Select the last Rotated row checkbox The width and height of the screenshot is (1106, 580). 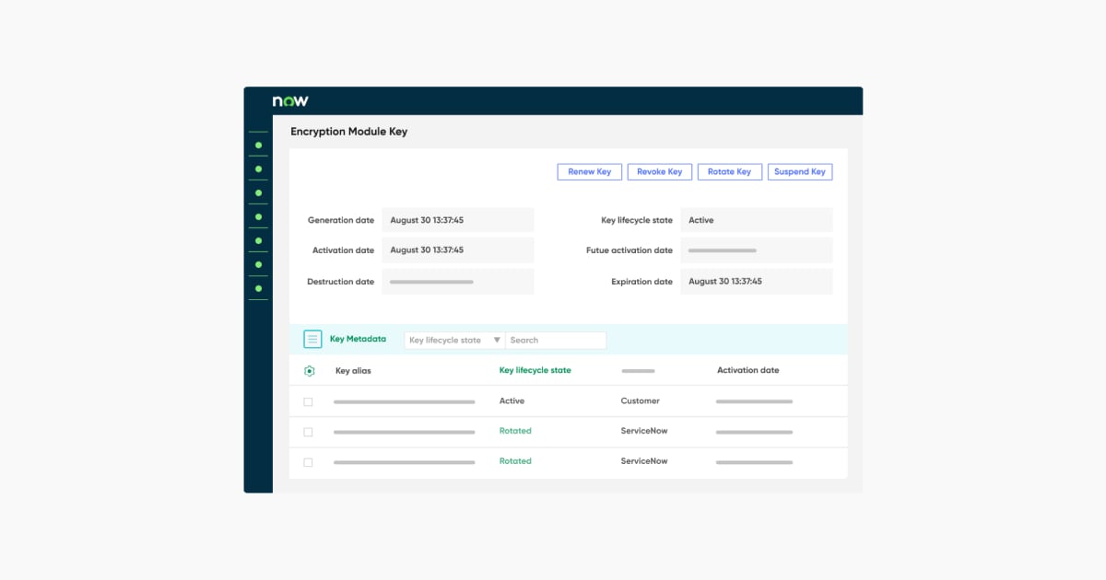coord(308,462)
